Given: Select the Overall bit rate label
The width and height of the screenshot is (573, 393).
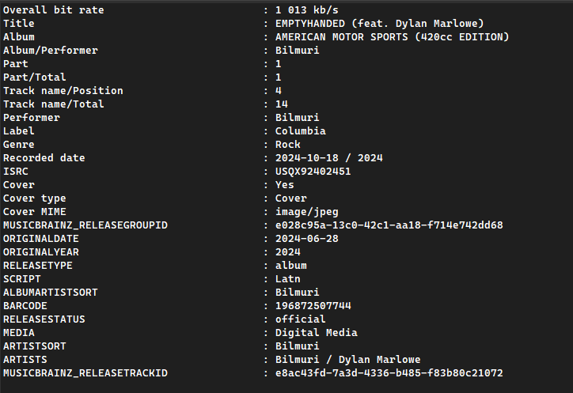Looking at the screenshot, I should pyautogui.click(x=53, y=10).
